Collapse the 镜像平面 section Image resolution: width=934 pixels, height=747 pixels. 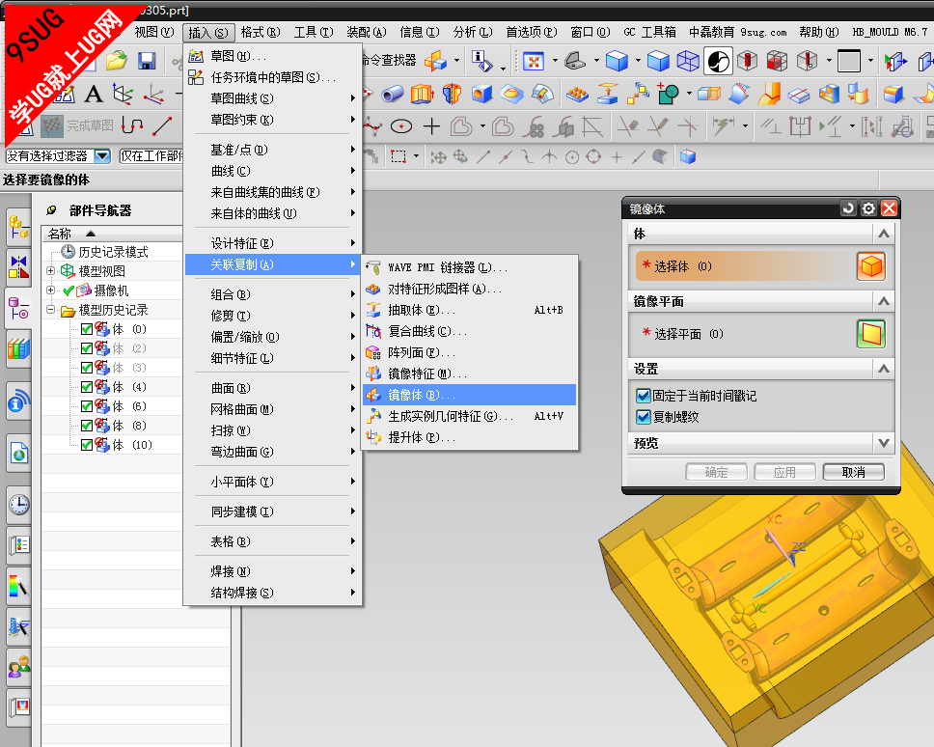pos(884,301)
